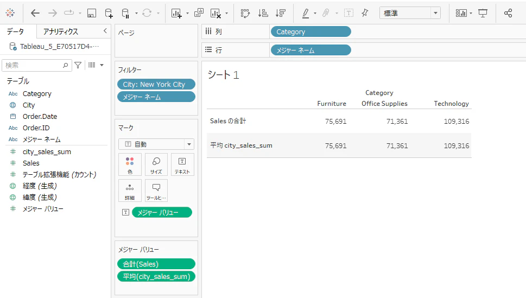This screenshot has width=526, height=298.
Task: Open data source pause dropdown arrow
Action: click(137, 14)
